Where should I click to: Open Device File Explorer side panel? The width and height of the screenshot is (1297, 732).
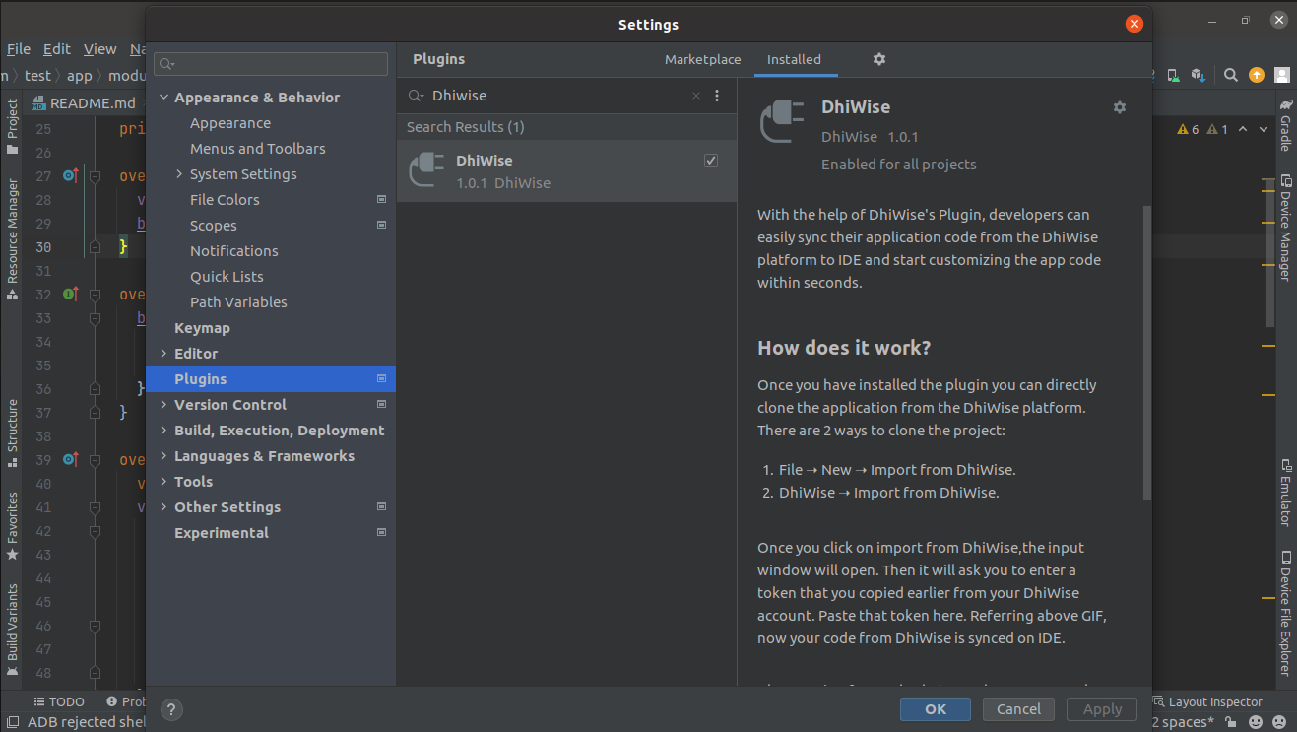(1285, 613)
